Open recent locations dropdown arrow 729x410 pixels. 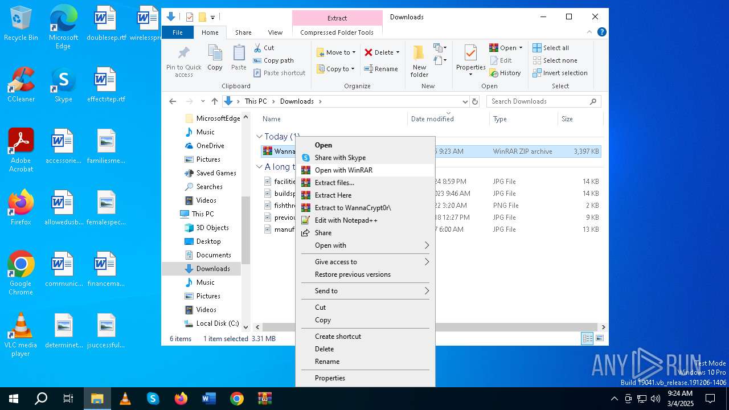[203, 101]
